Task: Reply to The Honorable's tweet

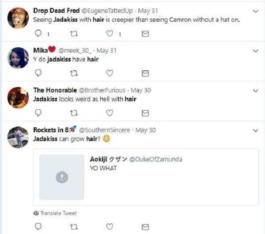Action: pyautogui.click(x=38, y=113)
